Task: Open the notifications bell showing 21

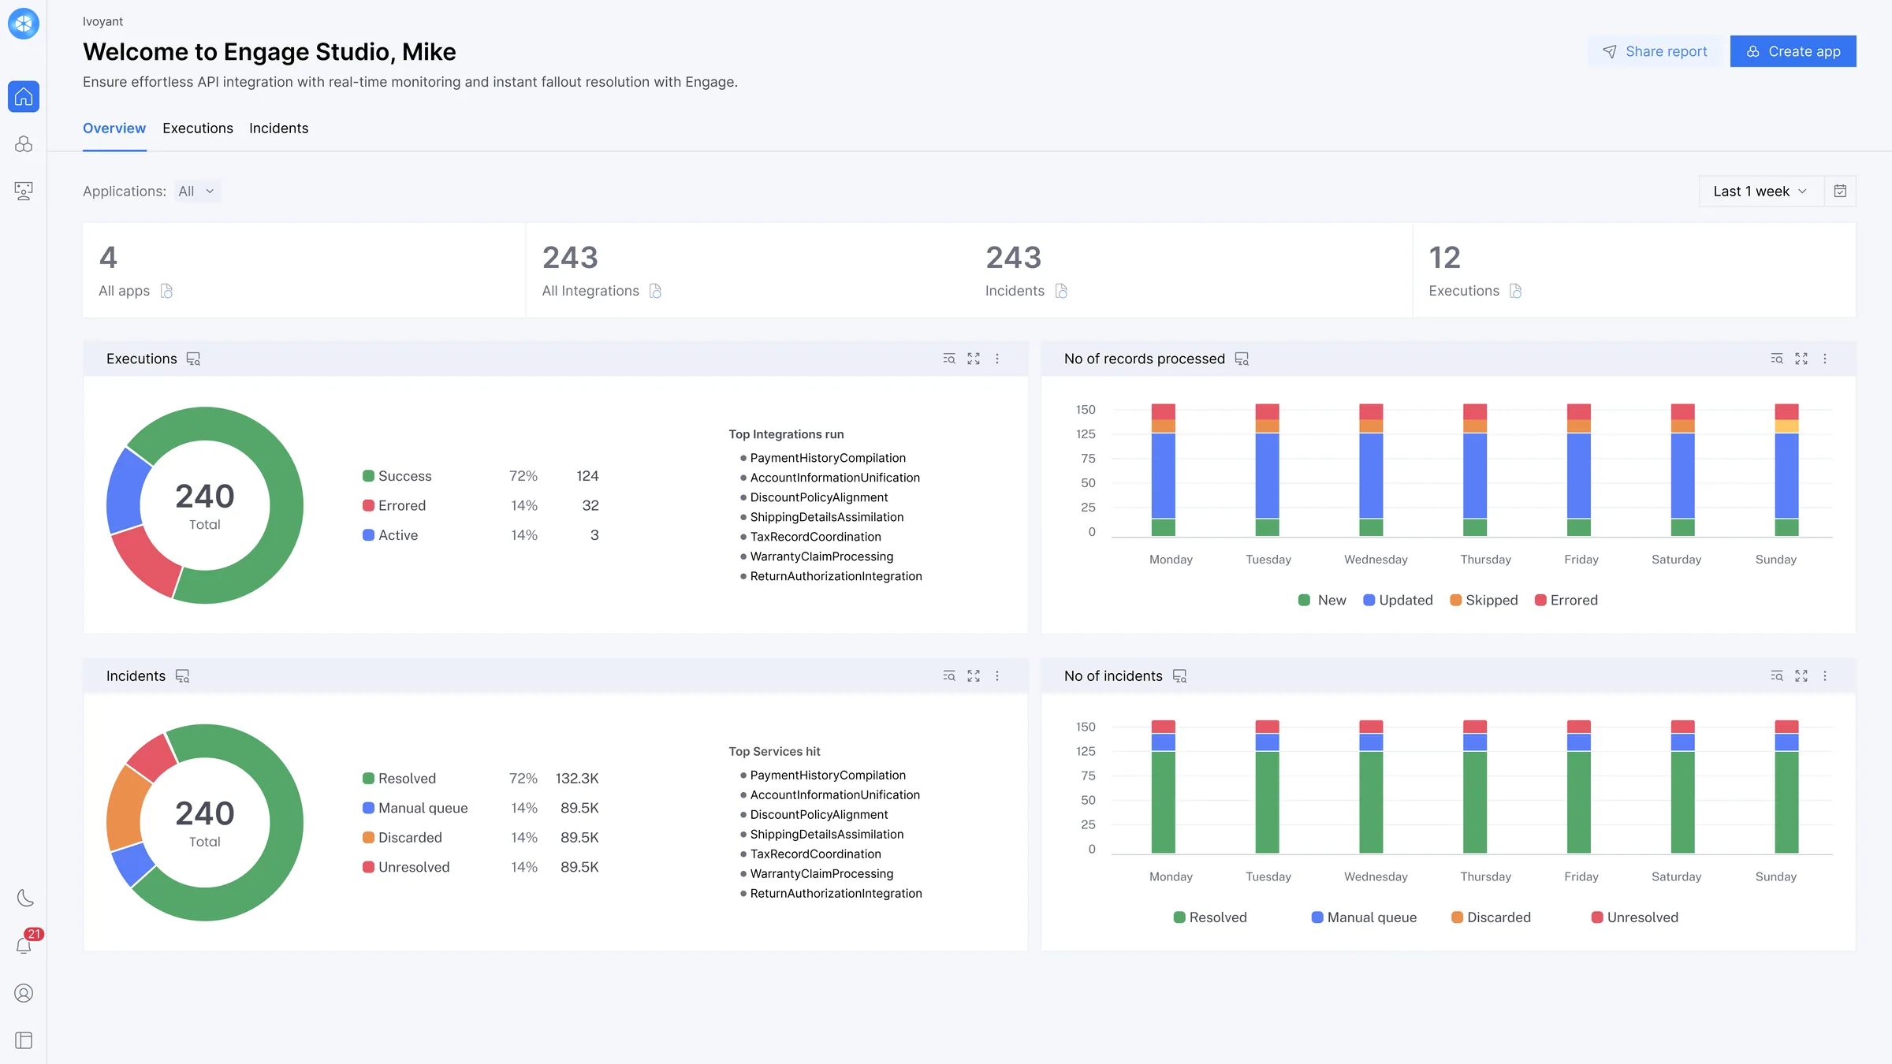Action: [x=24, y=945]
